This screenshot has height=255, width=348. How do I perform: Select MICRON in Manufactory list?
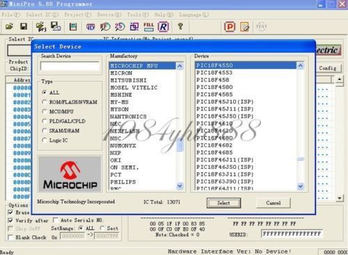[x=143, y=73]
